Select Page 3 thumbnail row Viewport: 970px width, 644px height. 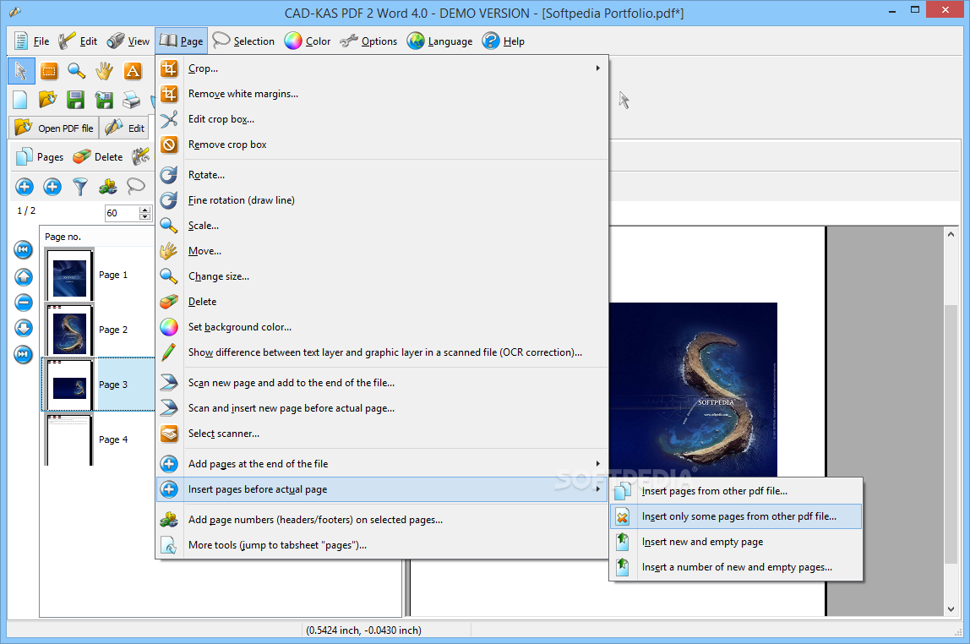[x=98, y=385]
